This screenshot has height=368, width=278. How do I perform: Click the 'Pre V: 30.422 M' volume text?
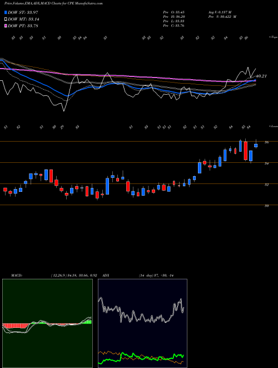[x=222, y=17]
